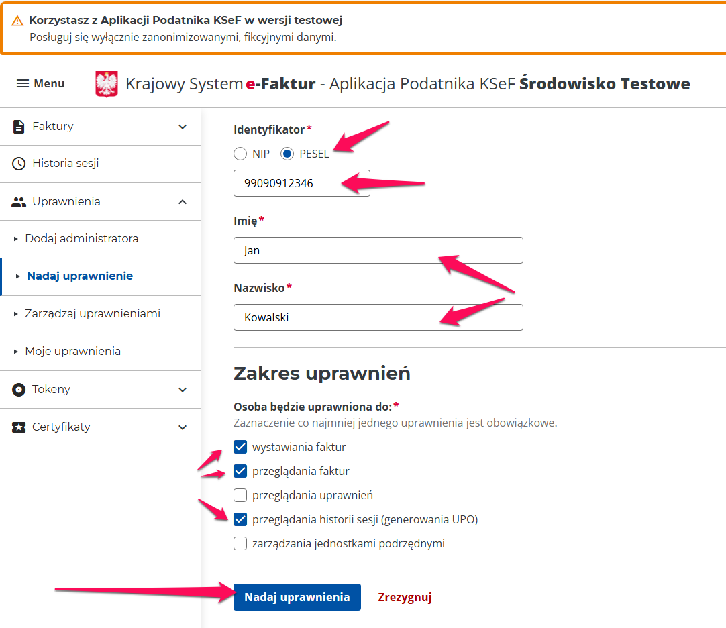This screenshot has width=726, height=628.
Task: Open the hamburger Menu icon
Action: tap(23, 83)
